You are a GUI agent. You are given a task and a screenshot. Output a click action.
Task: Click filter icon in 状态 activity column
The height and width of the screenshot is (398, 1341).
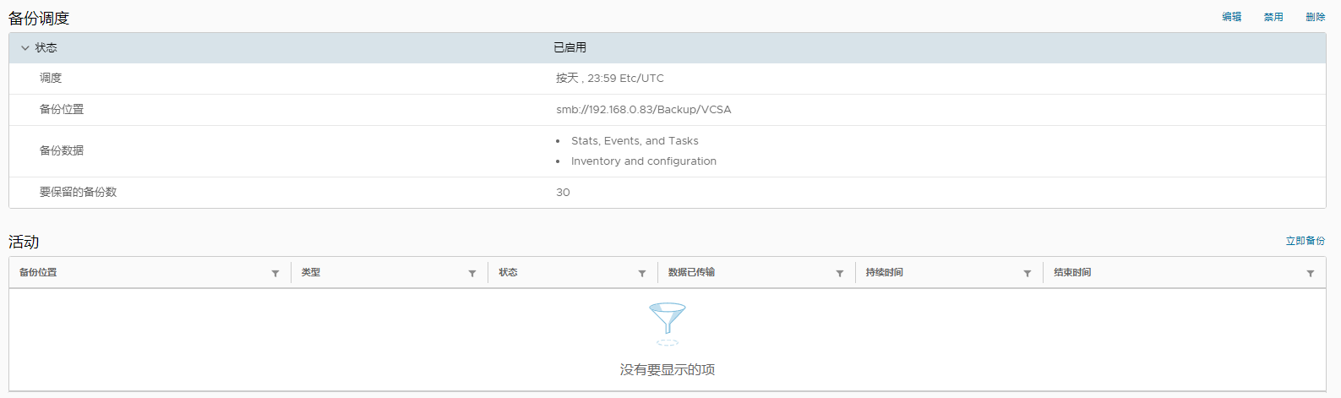pos(642,274)
